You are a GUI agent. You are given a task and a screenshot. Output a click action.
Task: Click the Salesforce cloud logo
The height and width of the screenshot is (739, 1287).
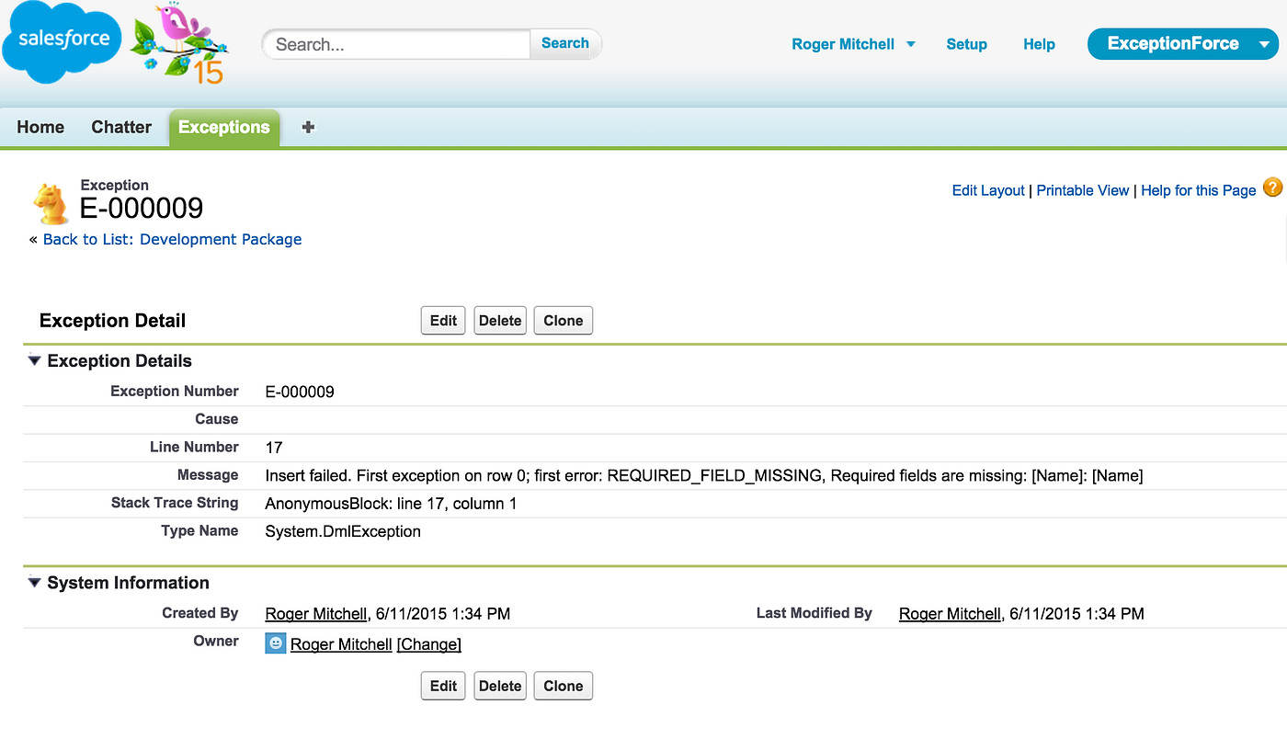tap(63, 42)
